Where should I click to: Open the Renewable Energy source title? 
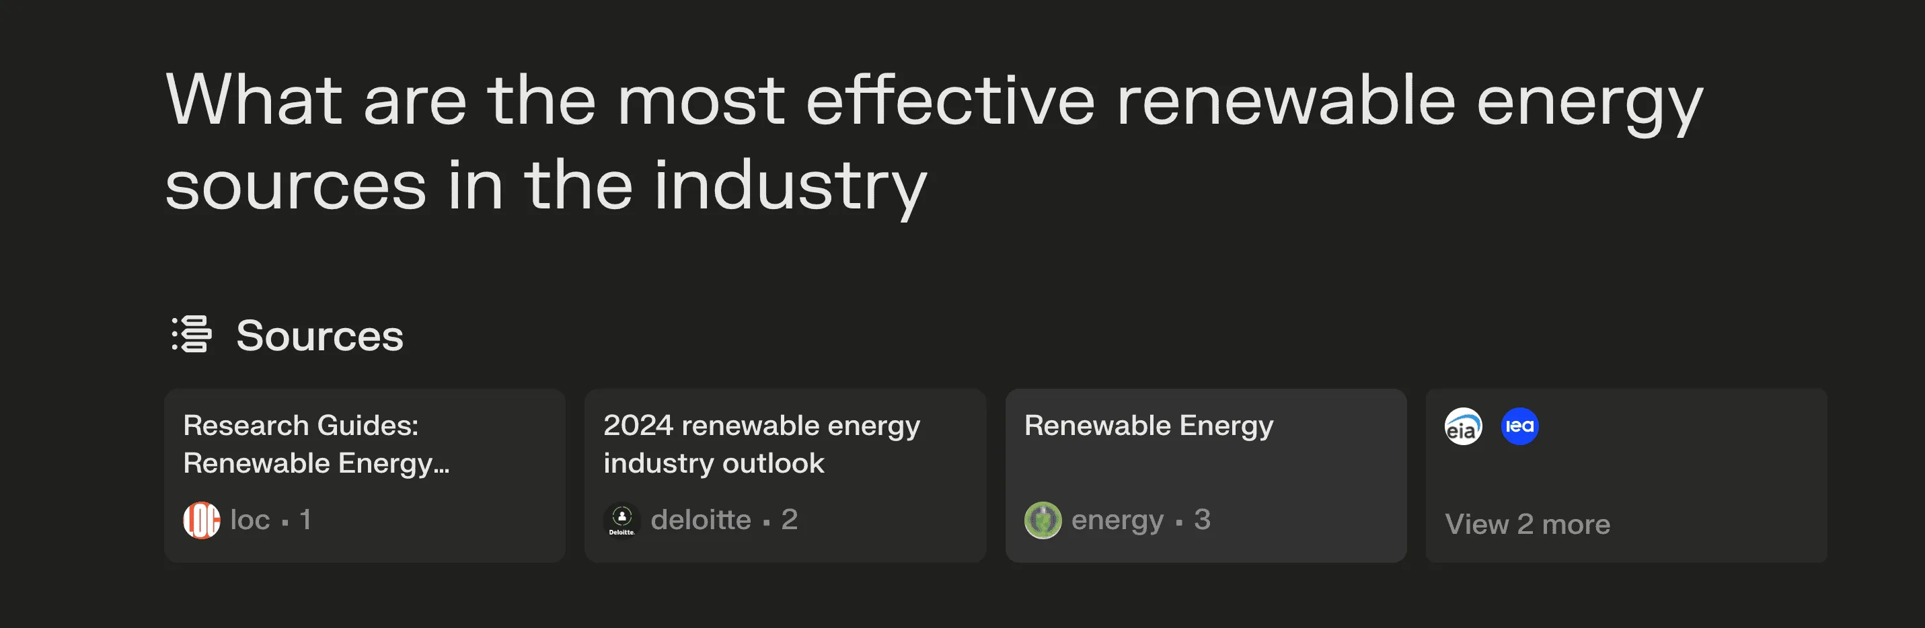[1148, 426]
